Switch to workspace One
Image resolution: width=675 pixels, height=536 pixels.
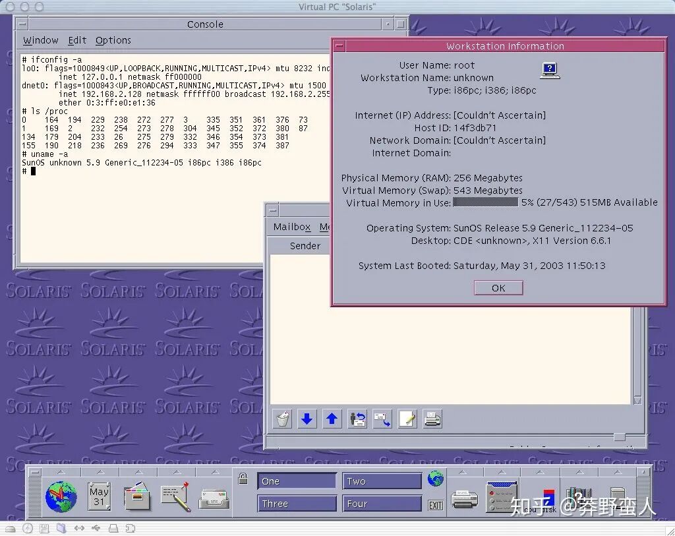click(297, 481)
